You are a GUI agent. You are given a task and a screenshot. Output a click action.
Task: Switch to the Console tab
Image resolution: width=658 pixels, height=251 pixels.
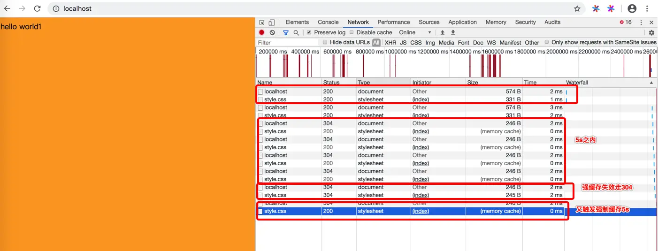pos(328,22)
